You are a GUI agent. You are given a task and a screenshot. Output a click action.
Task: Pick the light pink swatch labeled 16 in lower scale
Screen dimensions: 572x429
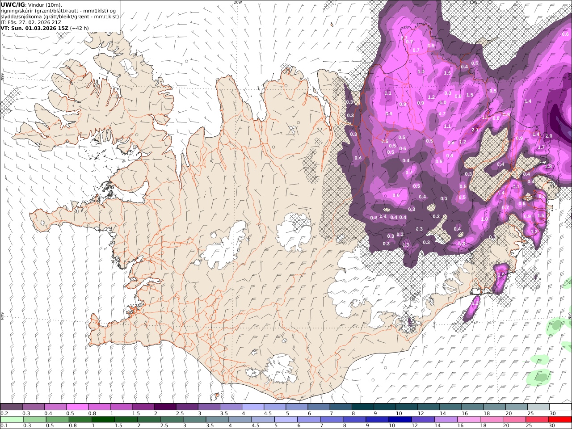point(469,420)
